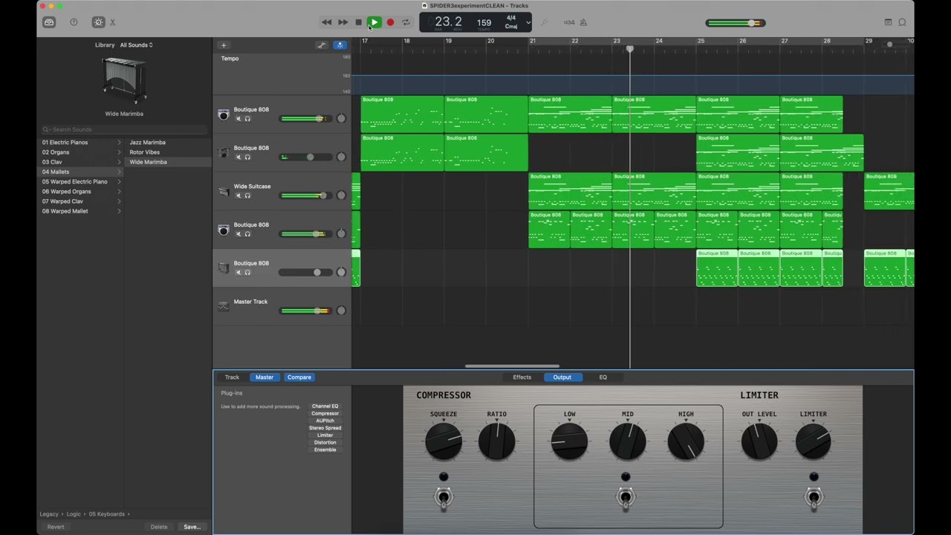
Task: Click the playhead marker in the ruler
Action: coord(630,49)
